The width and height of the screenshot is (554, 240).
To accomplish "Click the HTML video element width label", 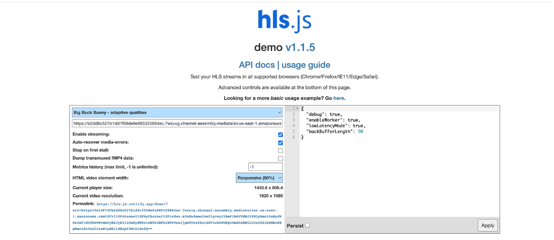I will click(x=101, y=178).
